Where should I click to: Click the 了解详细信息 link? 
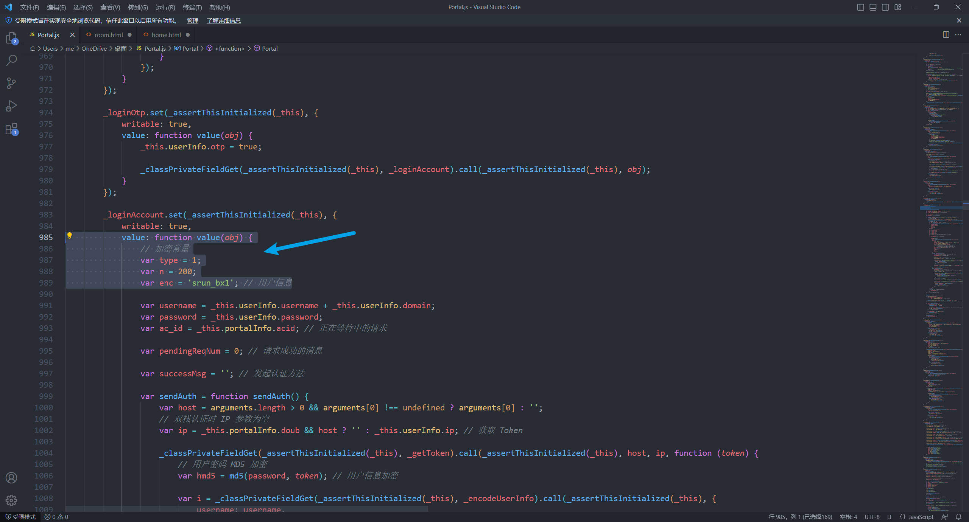(x=224, y=20)
